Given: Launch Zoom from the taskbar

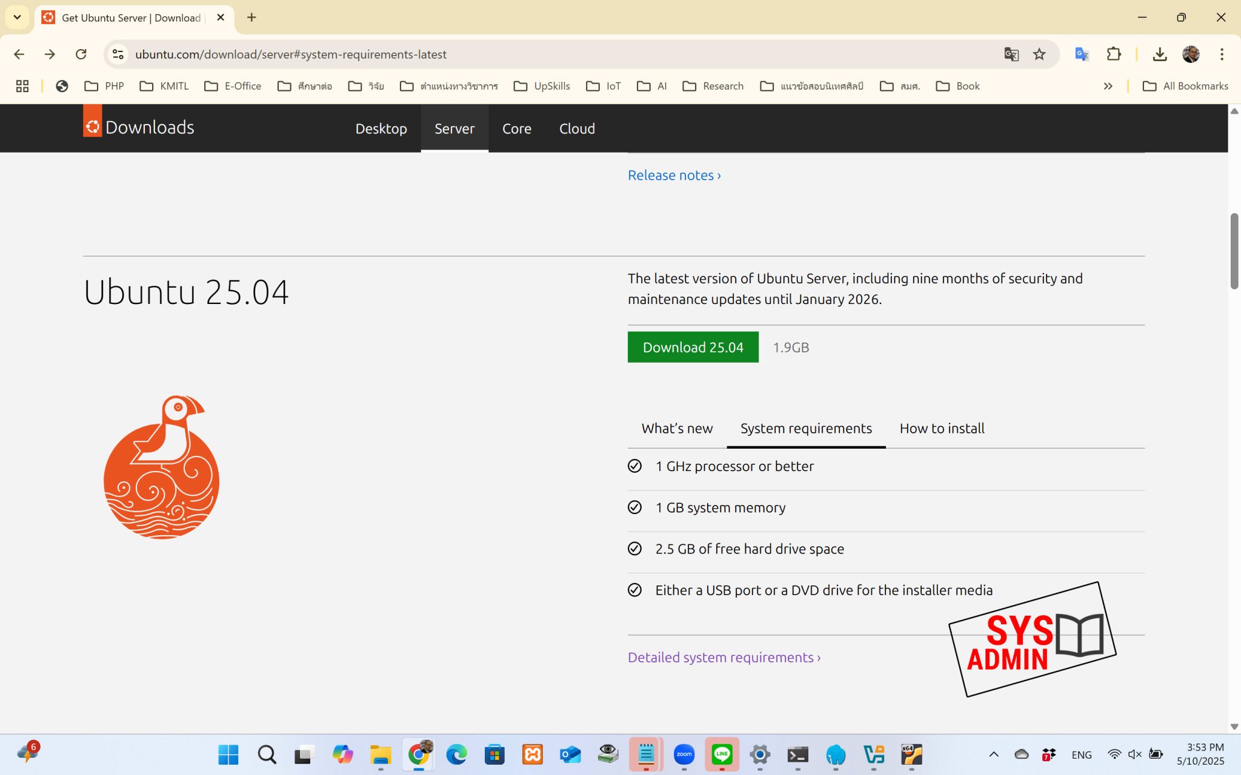Looking at the screenshot, I should coord(684,754).
